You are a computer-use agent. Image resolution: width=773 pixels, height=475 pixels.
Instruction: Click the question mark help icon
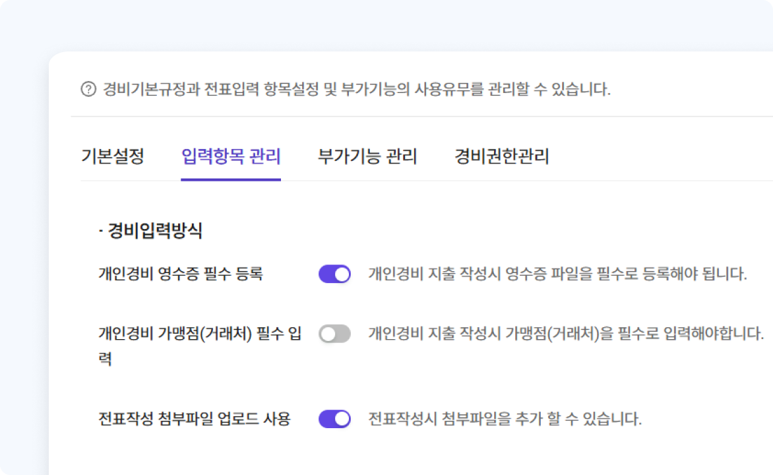coord(88,89)
